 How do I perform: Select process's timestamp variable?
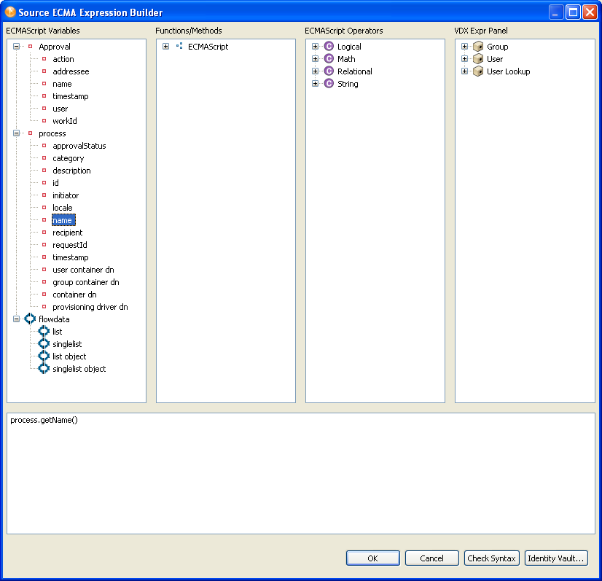coord(71,257)
